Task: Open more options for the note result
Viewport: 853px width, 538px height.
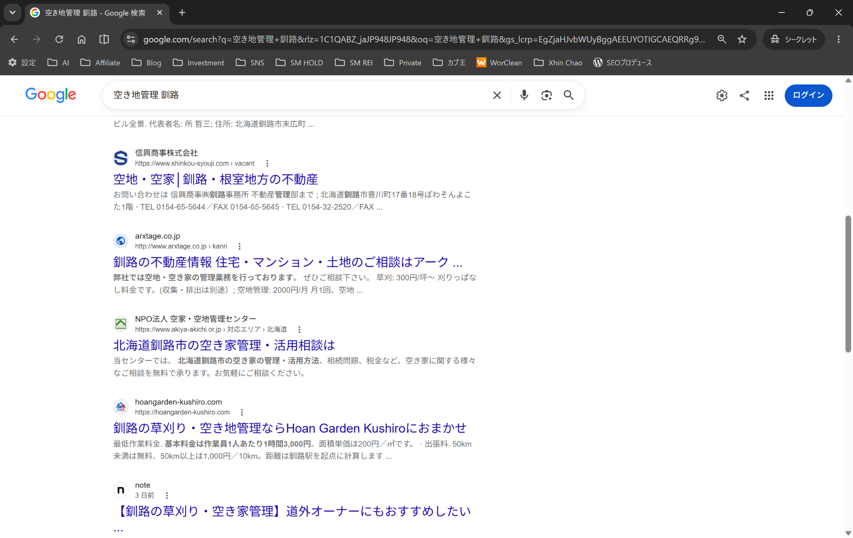Action: (167, 496)
